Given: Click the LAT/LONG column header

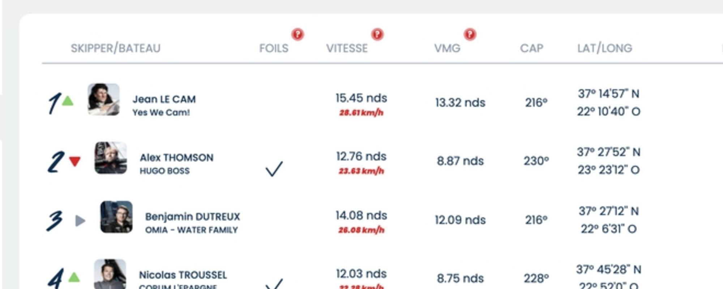Looking at the screenshot, I should [x=604, y=48].
